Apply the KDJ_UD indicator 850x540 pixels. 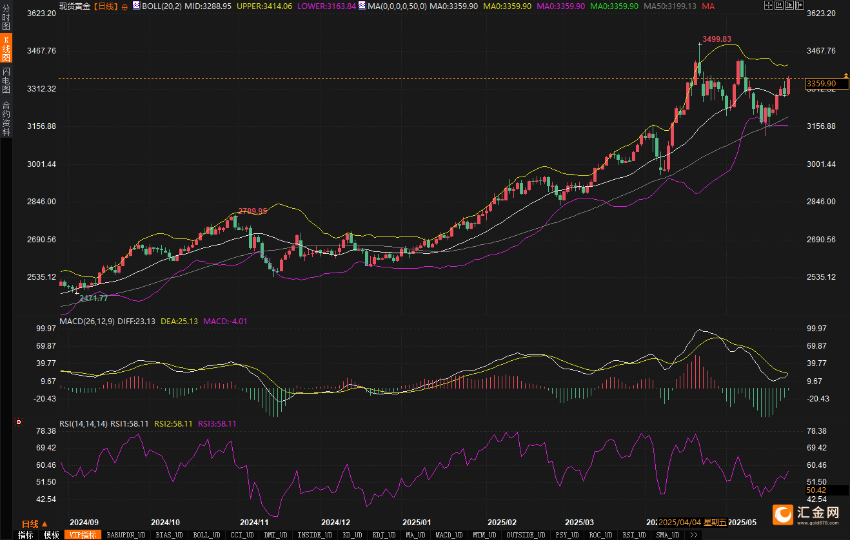tap(384, 535)
